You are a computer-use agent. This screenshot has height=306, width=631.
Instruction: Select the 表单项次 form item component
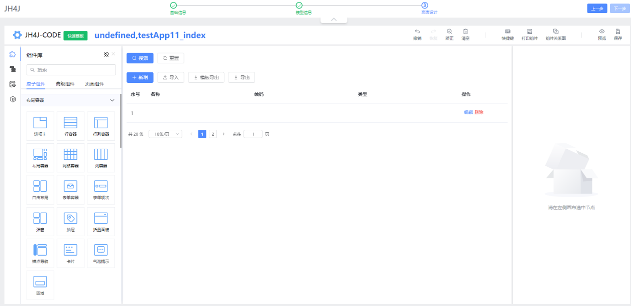point(101,190)
